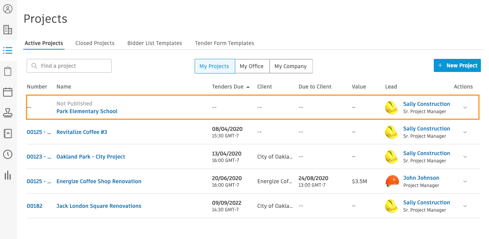Open Jack London Square Renovations project
This screenshot has height=239, width=489.
click(x=99, y=206)
